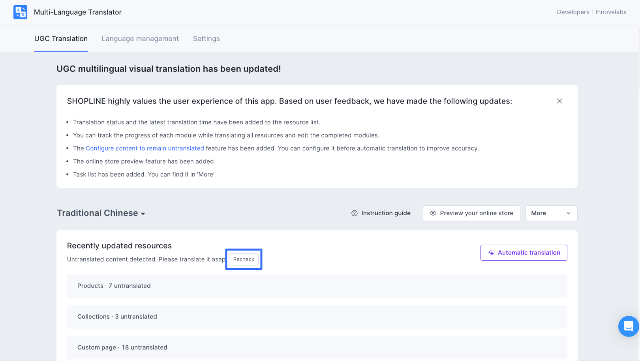640x361 pixels.
Task: Click Preview your online store button
Action: click(471, 213)
